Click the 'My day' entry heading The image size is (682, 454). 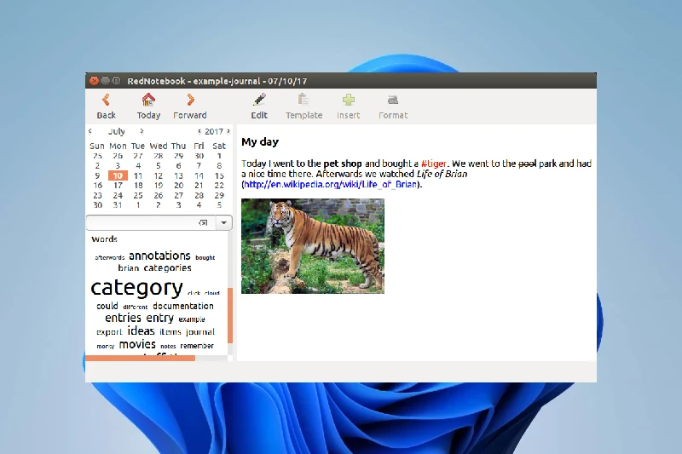[260, 142]
